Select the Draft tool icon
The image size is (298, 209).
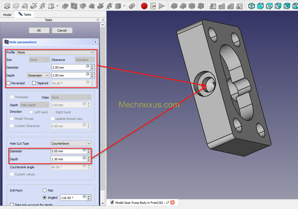pos(192,6)
